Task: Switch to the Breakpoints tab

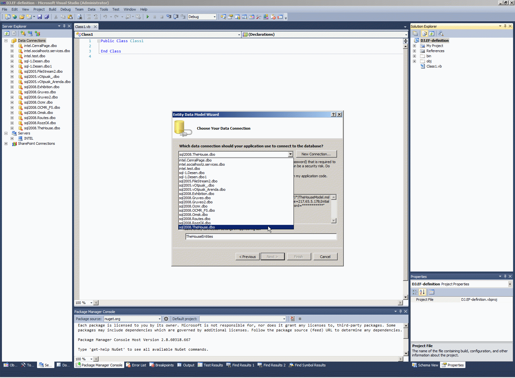Action: (x=161, y=365)
